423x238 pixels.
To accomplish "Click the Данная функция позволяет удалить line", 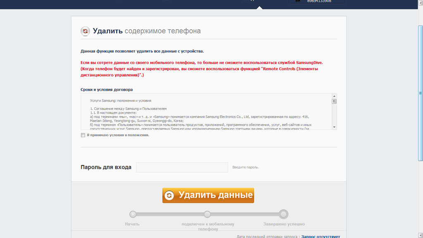I will [x=142, y=51].
